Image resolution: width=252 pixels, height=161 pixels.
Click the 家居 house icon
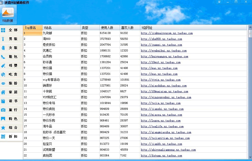pos(3,92)
